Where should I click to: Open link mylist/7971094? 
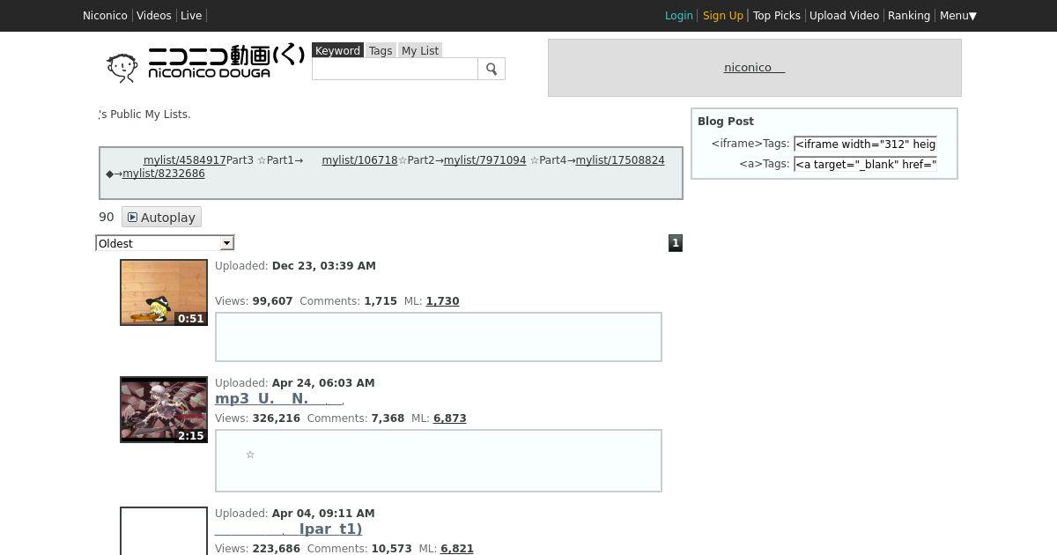coord(484,160)
